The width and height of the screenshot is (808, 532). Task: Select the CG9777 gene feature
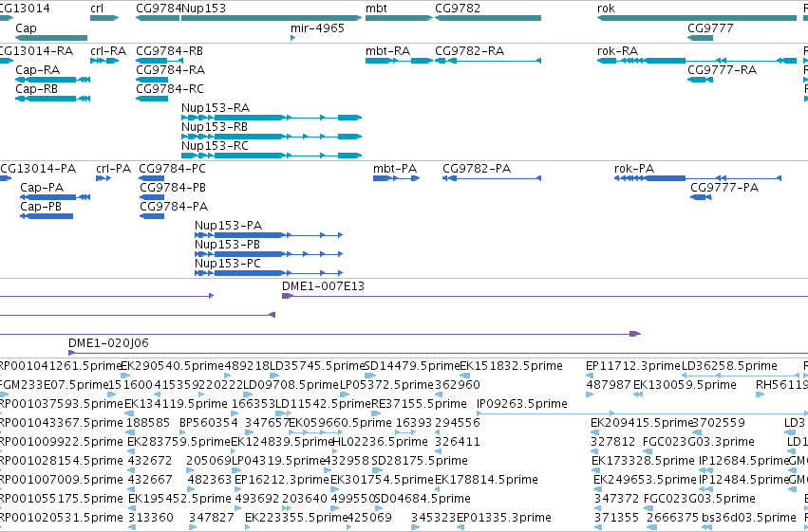[701, 38]
